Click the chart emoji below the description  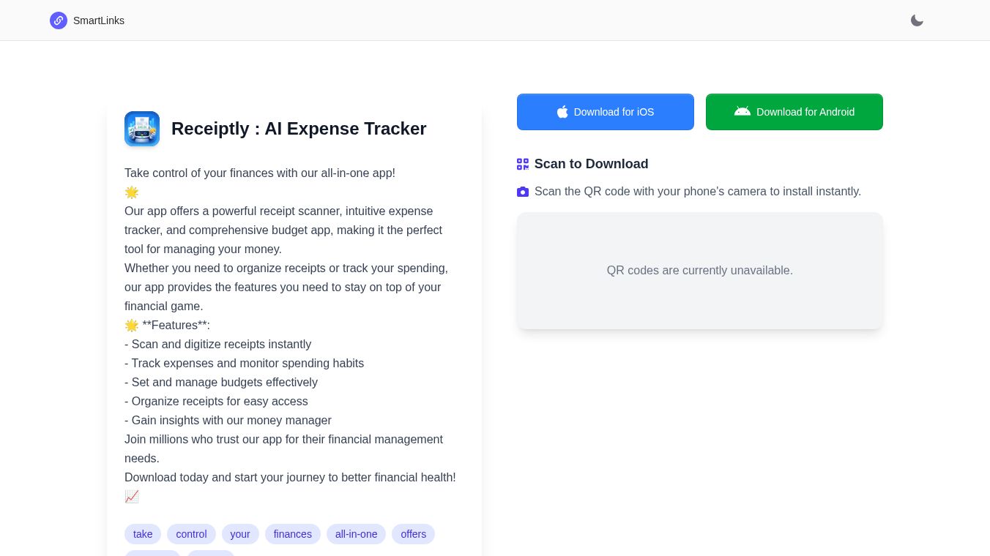(x=132, y=496)
